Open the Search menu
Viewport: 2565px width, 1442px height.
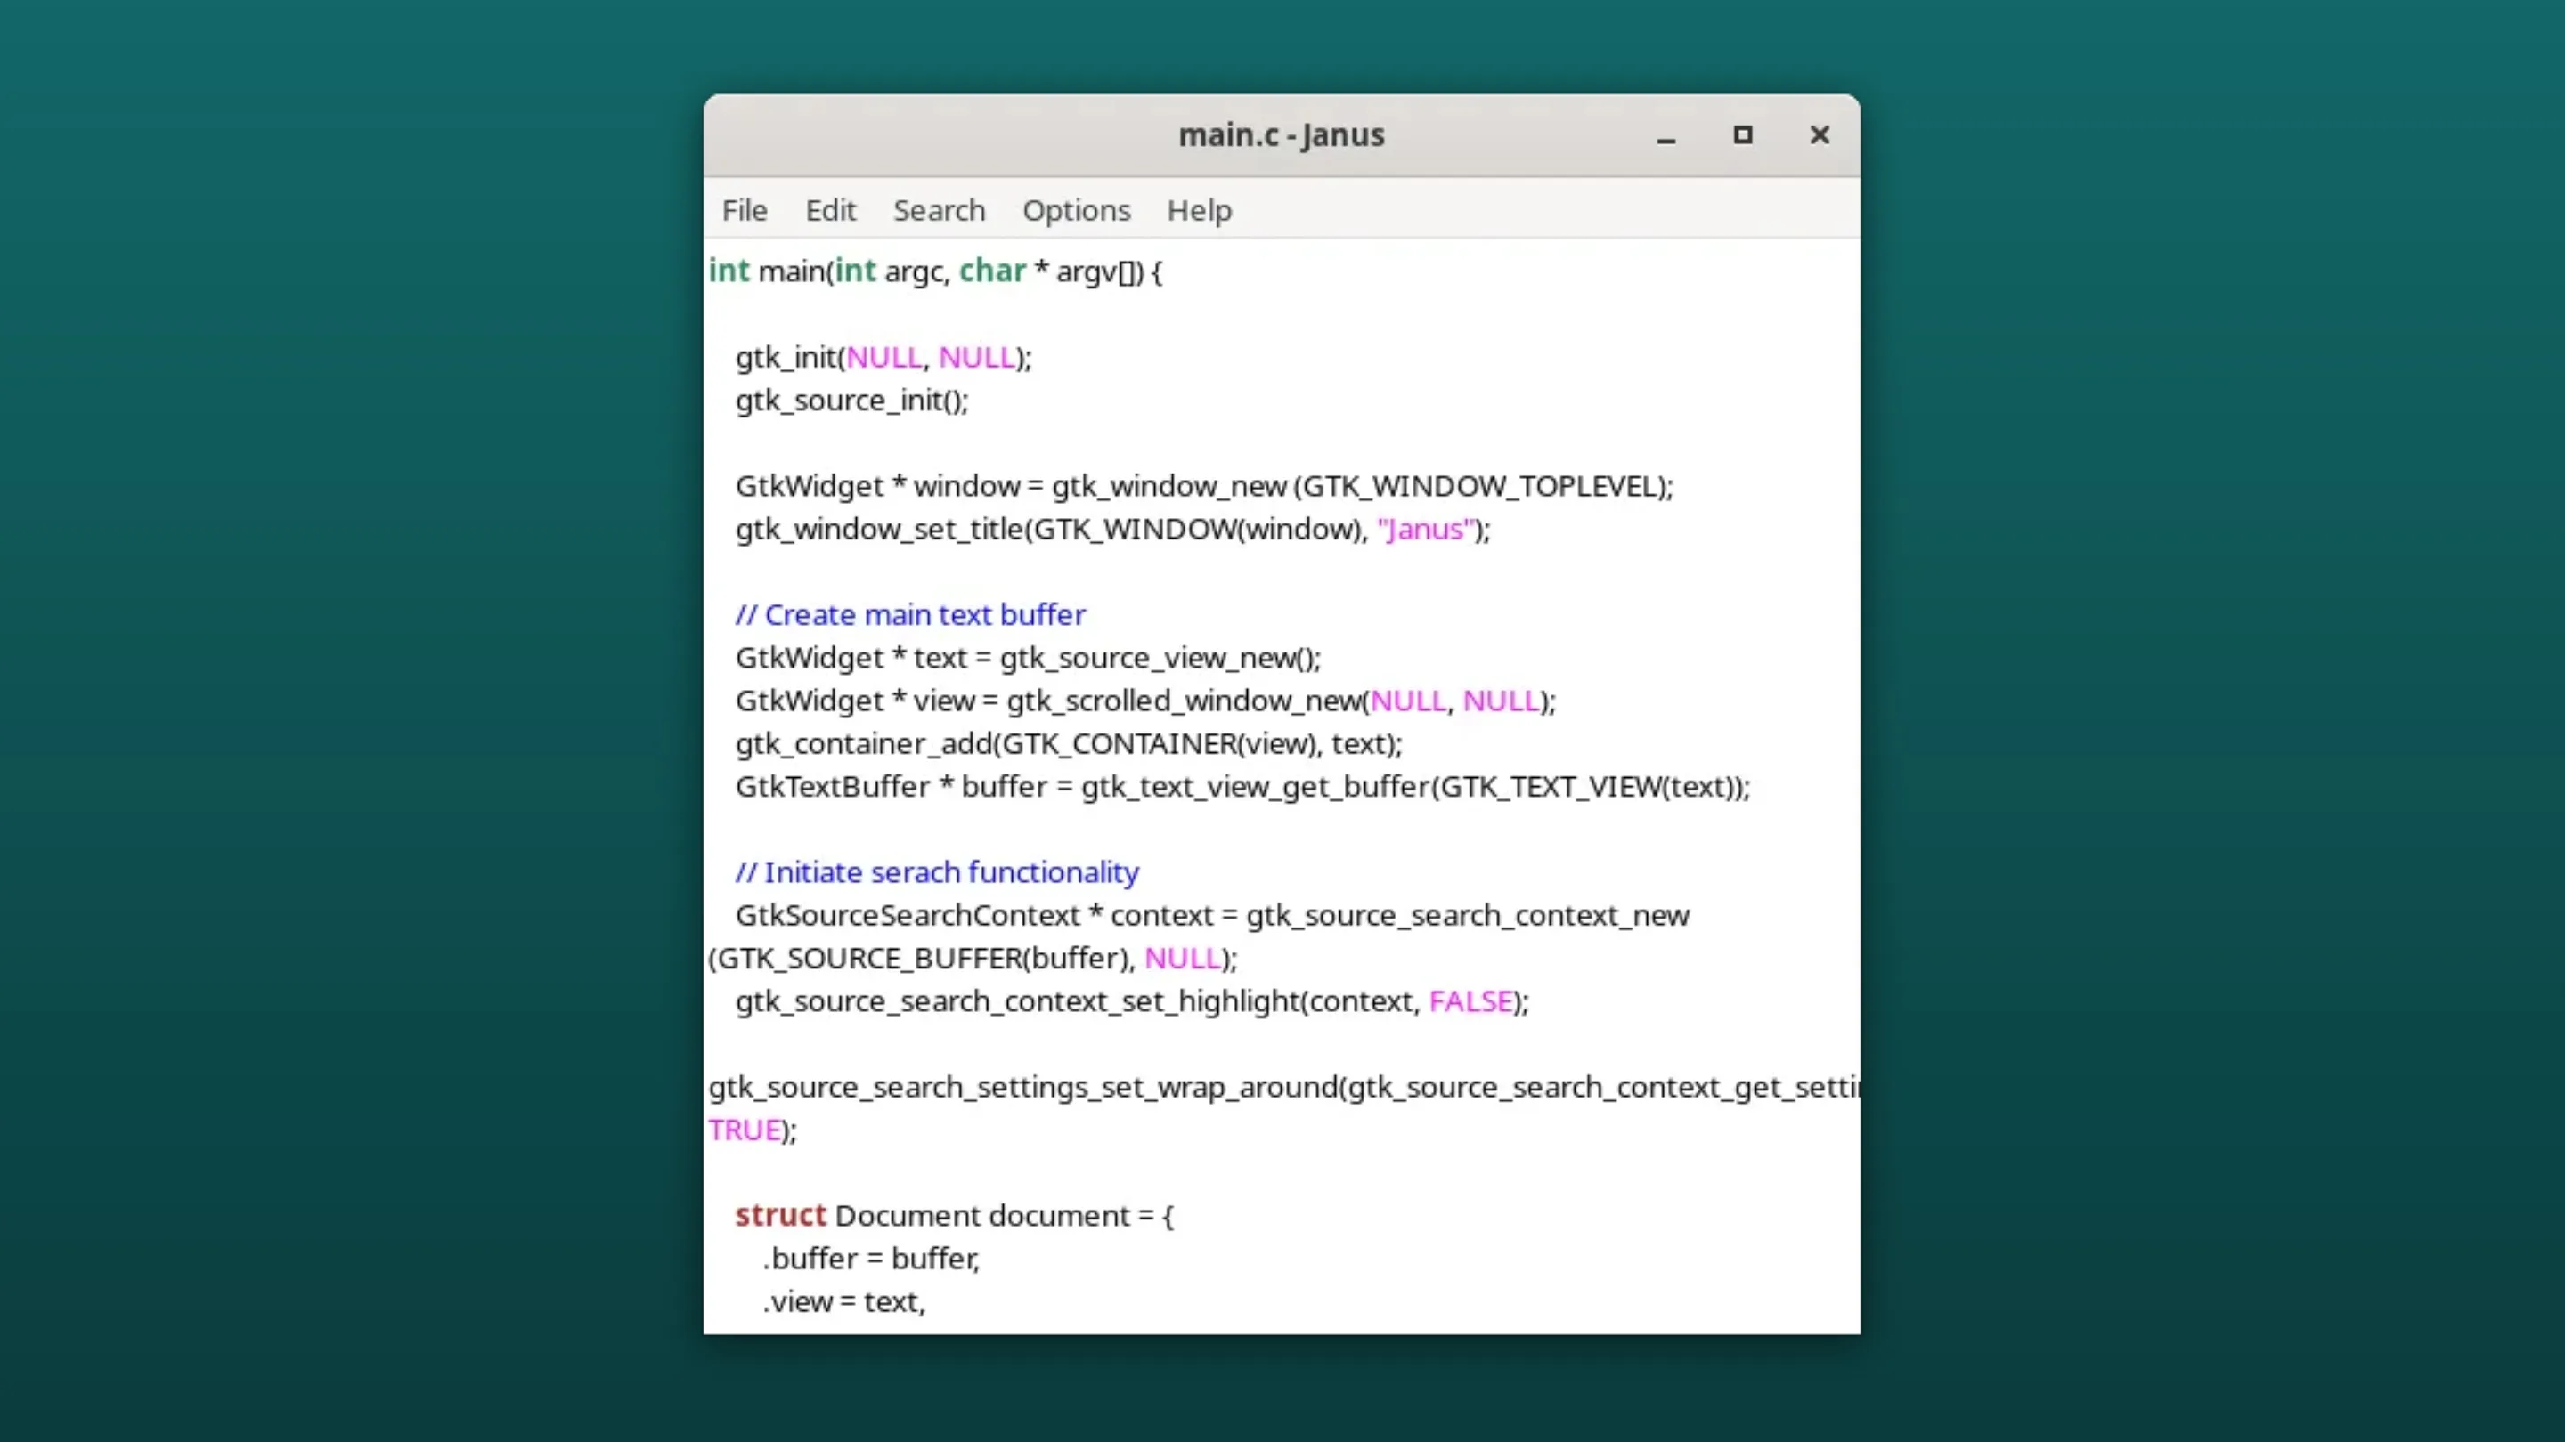tap(939, 210)
